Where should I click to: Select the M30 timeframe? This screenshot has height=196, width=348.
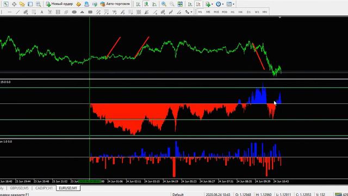[225, 12]
